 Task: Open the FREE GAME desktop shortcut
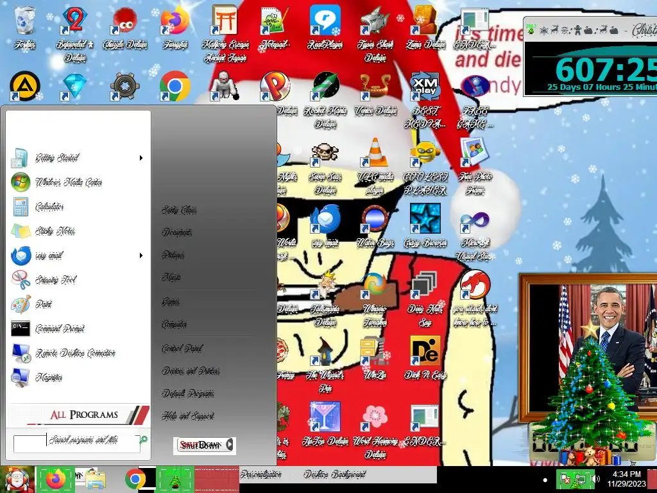(475, 101)
